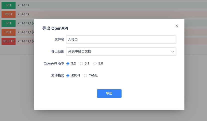Click the 文件名 input field
207x121 pixels.
click(121, 39)
